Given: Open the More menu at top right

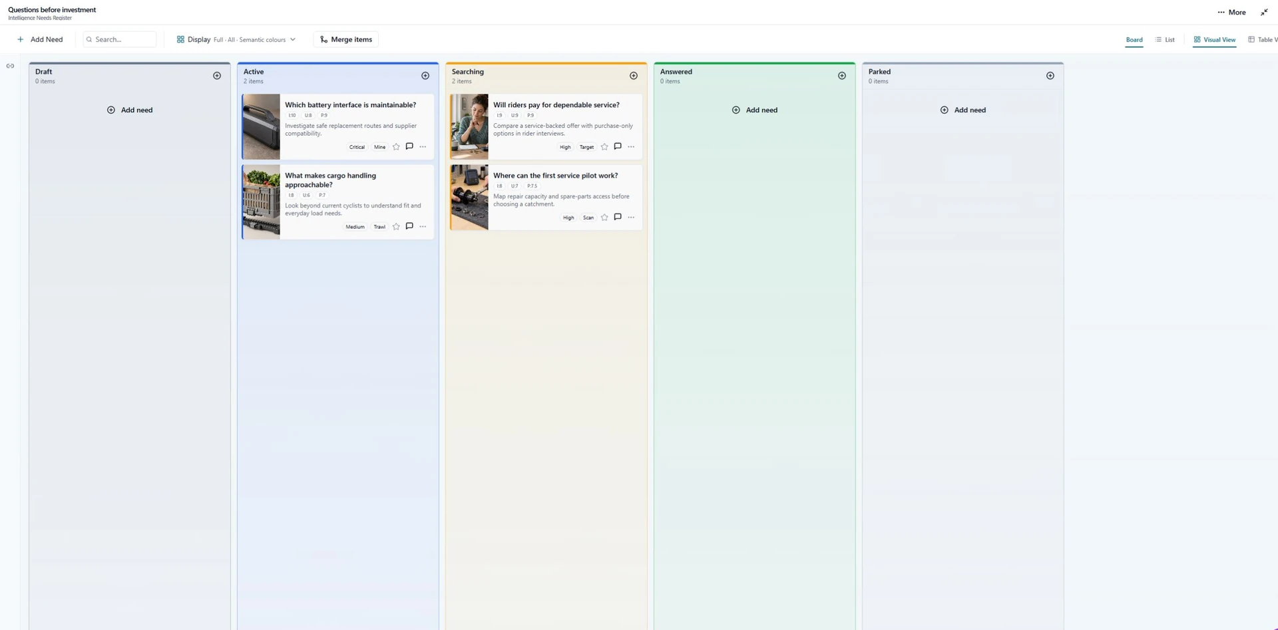Looking at the screenshot, I should point(1231,12).
